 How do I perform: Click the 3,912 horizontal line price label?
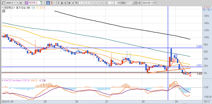(199, 65)
